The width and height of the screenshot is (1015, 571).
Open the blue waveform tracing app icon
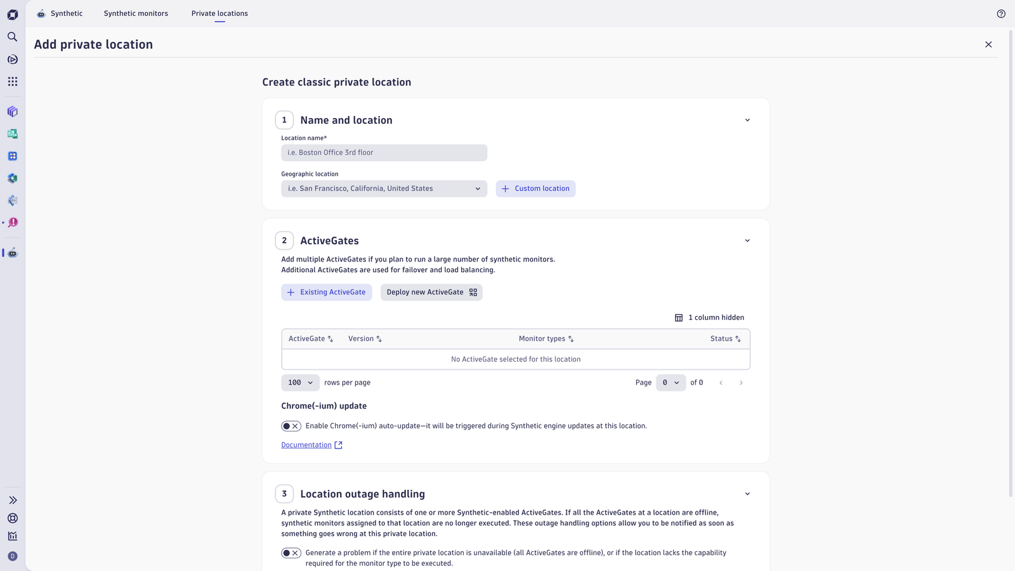point(13,200)
